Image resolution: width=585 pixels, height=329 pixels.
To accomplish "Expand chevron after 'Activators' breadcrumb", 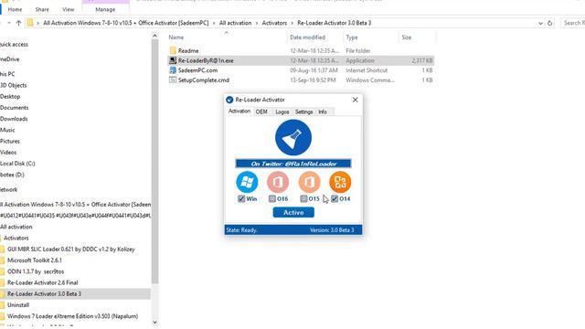I will [x=292, y=23].
